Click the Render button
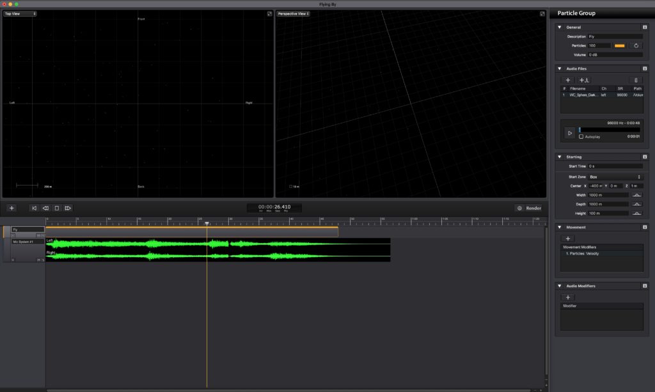This screenshot has height=392, width=655. pyautogui.click(x=533, y=208)
